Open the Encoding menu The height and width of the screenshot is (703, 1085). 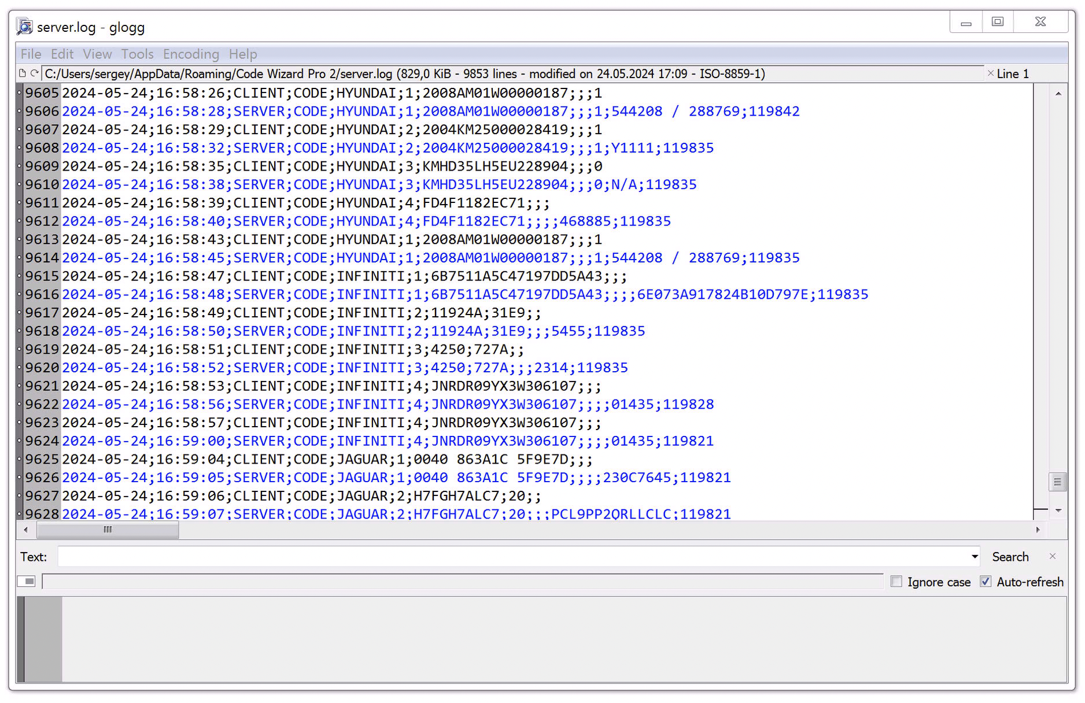click(x=191, y=54)
